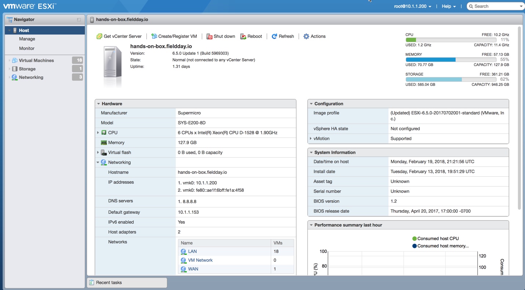Click the Networking icon in Hardware panel
Viewport: 525px width, 290px height.
point(104,162)
